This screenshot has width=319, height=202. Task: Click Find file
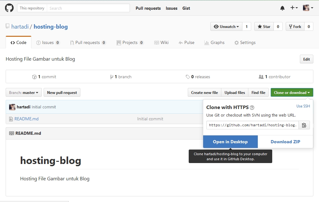click(x=258, y=92)
